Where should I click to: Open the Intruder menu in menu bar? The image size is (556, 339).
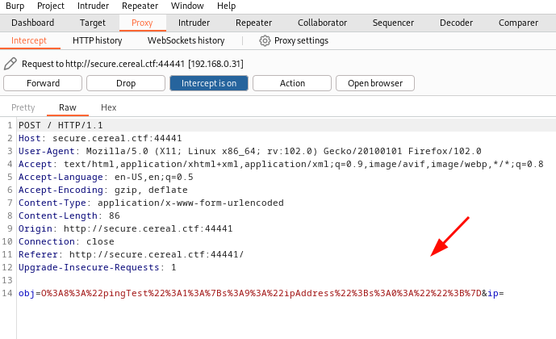93,6
